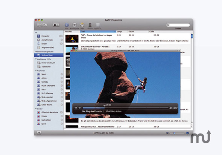222x155 pixels.
Task: Export recording with the iPhone icon
Action: [90, 25]
